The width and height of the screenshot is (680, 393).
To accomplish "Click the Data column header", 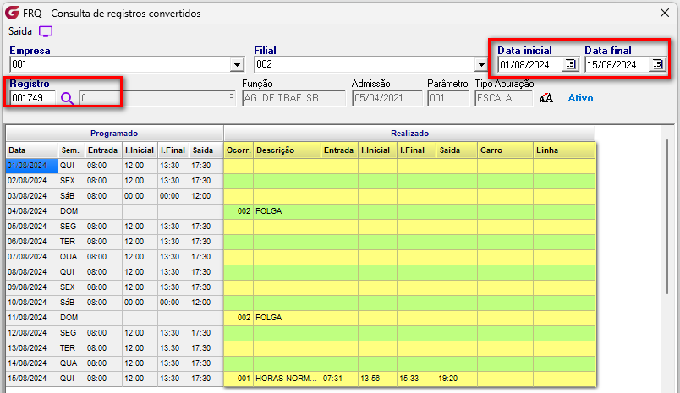I will tap(31, 150).
